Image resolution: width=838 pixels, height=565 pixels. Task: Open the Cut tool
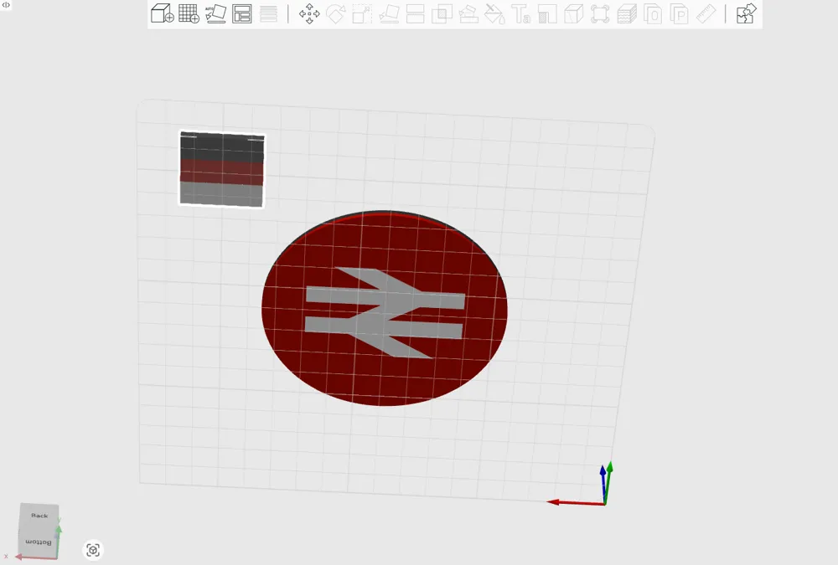416,13
